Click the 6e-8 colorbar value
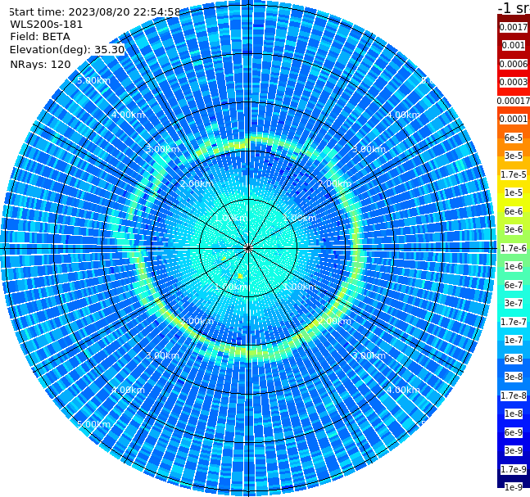The image size is (530, 497). click(x=514, y=359)
